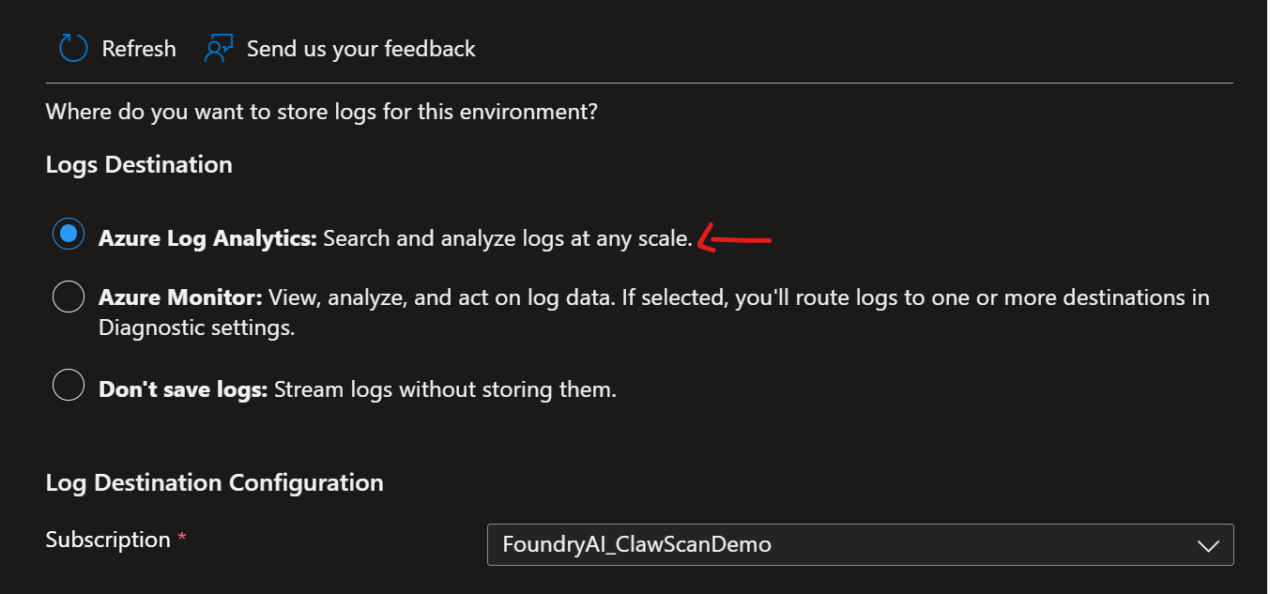This screenshot has width=1270, height=594.
Task: Open Send us your feedback text link
Action: [x=361, y=49]
